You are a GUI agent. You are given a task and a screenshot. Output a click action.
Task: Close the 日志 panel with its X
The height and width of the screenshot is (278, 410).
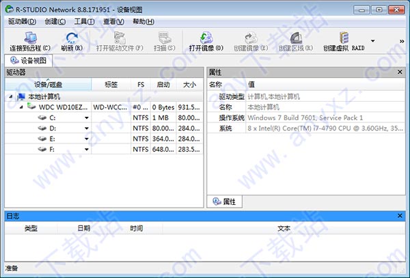tap(400, 216)
